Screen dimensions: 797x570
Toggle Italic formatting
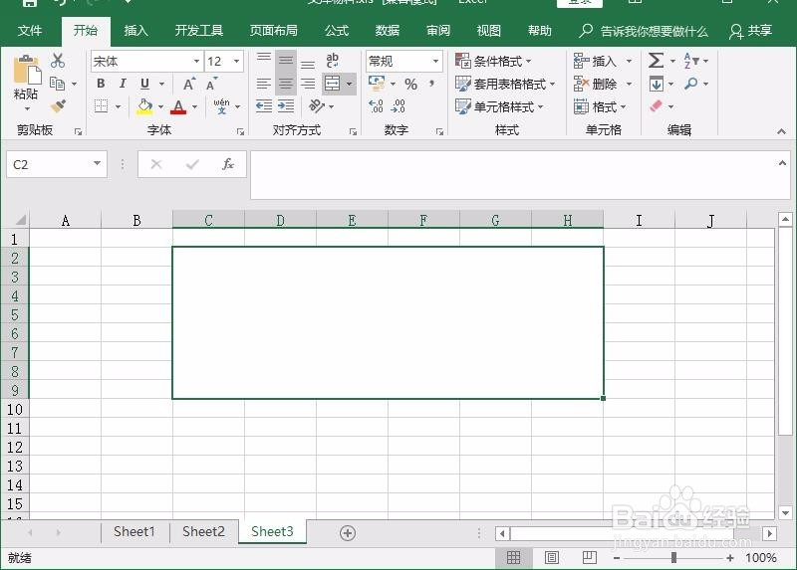[123, 84]
